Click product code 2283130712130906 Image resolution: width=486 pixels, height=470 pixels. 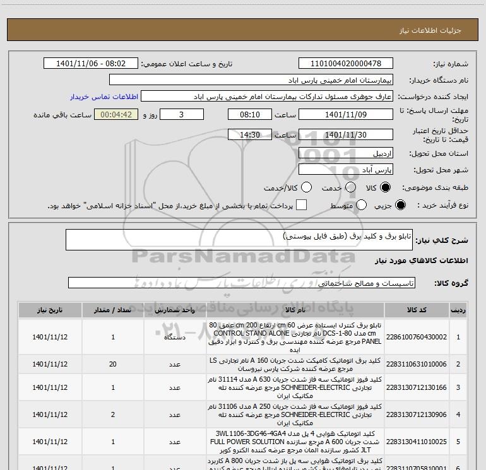coord(417,414)
